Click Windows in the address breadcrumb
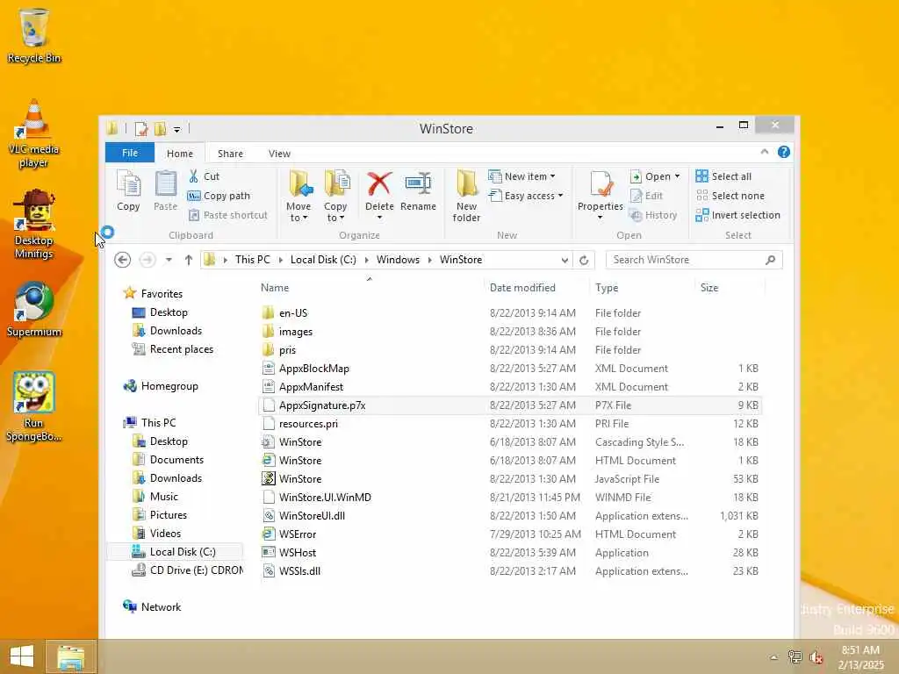 [398, 260]
